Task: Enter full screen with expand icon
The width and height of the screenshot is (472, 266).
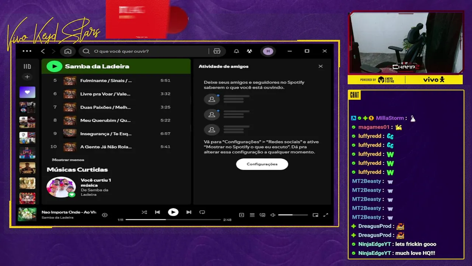Action: tap(326, 215)
